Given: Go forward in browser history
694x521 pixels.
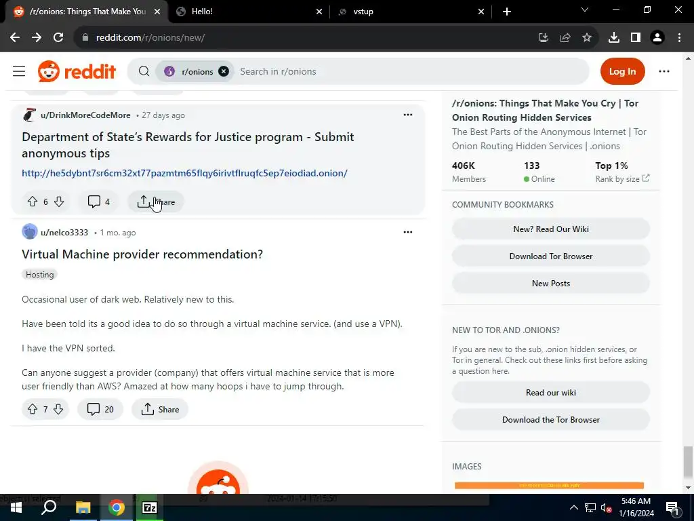Looking at the screenshot, I should [37, 38].
